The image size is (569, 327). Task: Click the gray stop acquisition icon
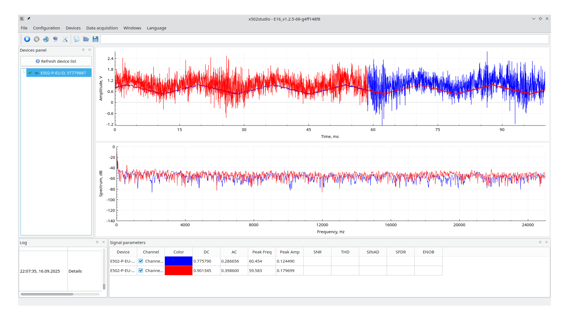click(x=36, y=39)
